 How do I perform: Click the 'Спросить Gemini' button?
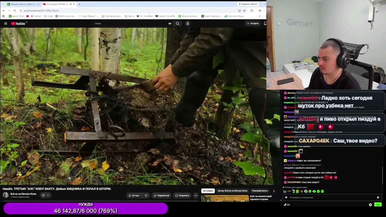tap(248, 4)
